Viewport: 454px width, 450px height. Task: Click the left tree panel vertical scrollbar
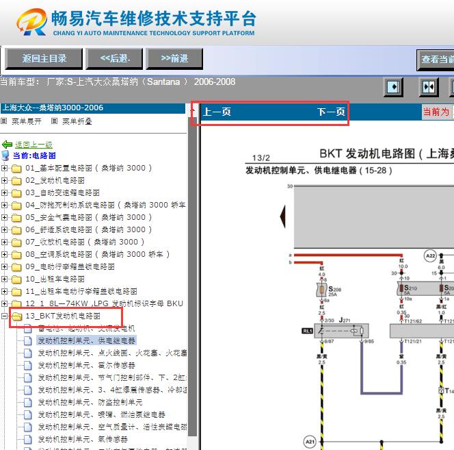click(x=192, y=275)
